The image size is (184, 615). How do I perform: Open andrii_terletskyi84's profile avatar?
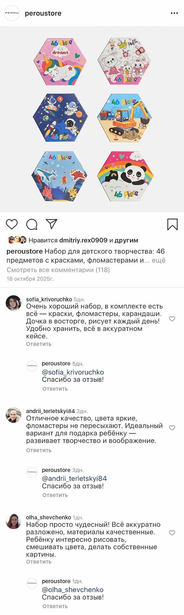tap(14, 415)
